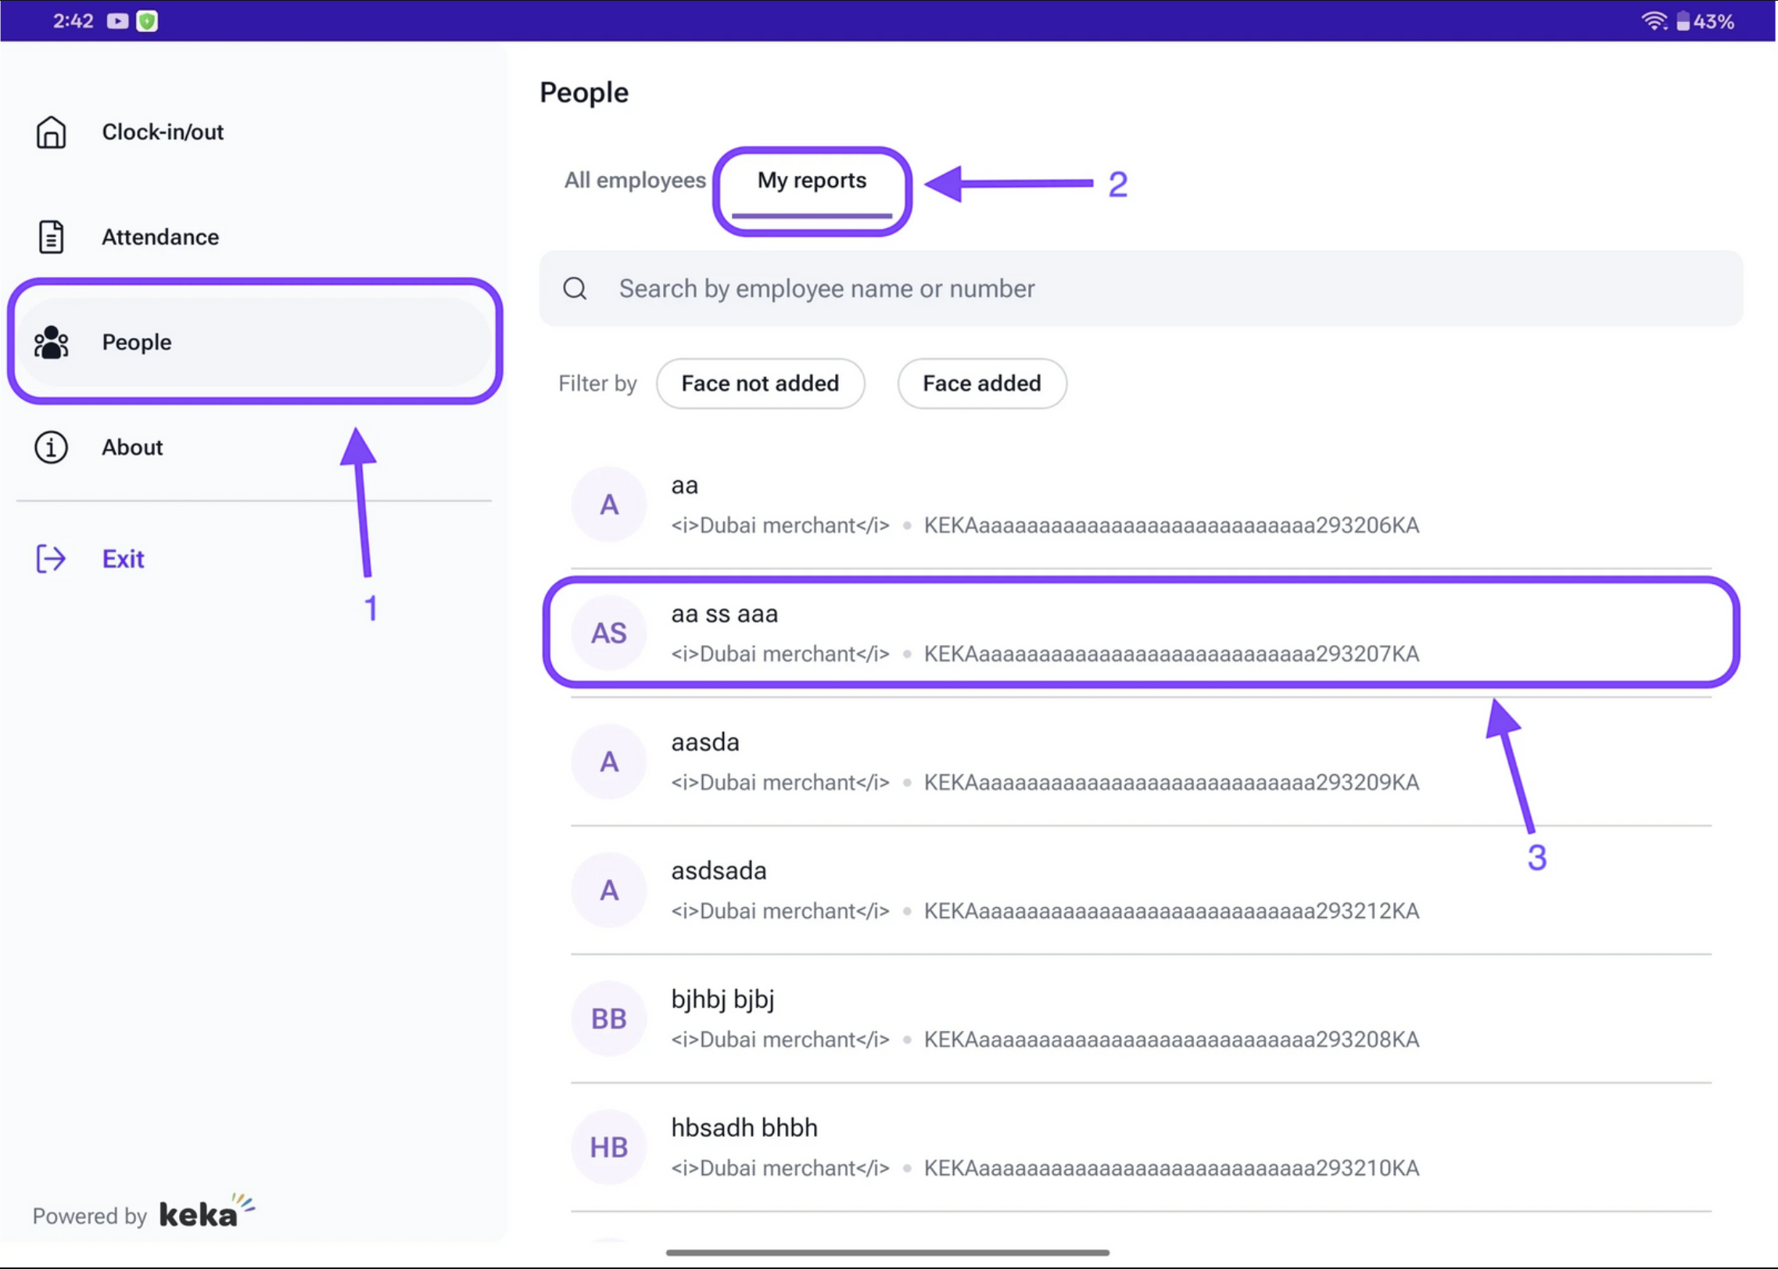The image size is (1778, 1269).
Task: Open Clock-in/out home icon
Action: tap(51, 132)
